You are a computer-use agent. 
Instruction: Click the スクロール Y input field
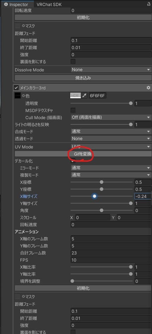[x=134, y=218]
